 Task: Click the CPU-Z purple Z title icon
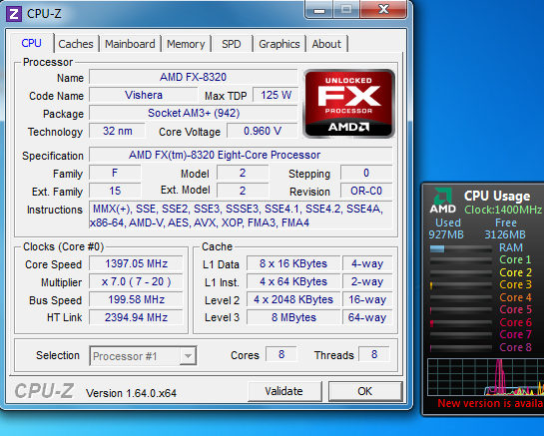tap(14, 14)
